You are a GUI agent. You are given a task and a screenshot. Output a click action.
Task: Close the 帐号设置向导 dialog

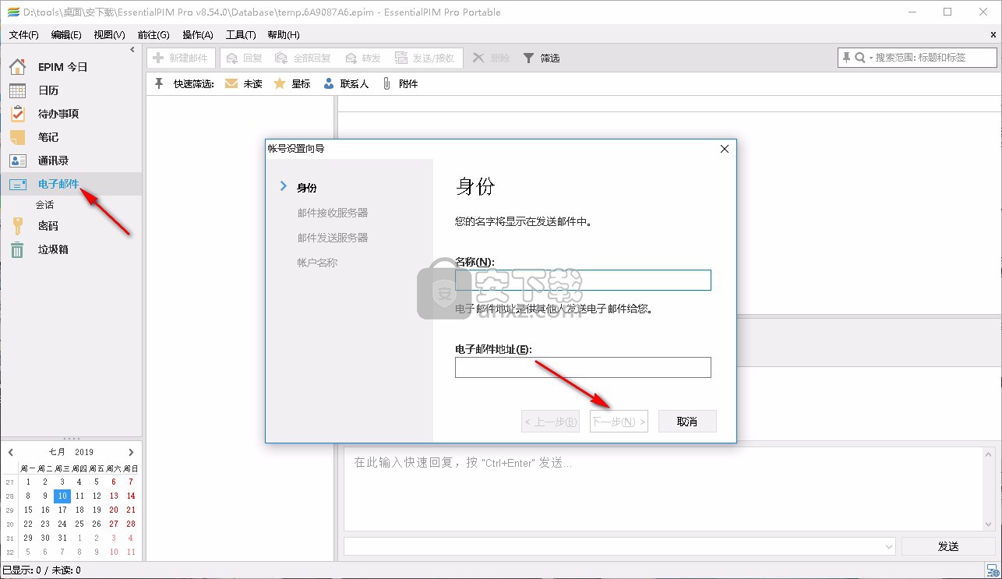pyautogui.click(x=724, y=148)
